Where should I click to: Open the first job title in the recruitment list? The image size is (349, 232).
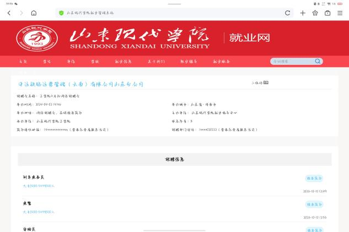(x=34, y=178)
